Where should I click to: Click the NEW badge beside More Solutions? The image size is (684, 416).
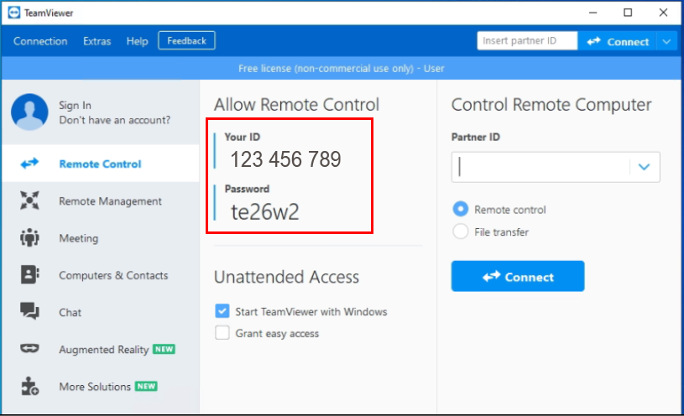pyautogui.click(x=146, y=387)
